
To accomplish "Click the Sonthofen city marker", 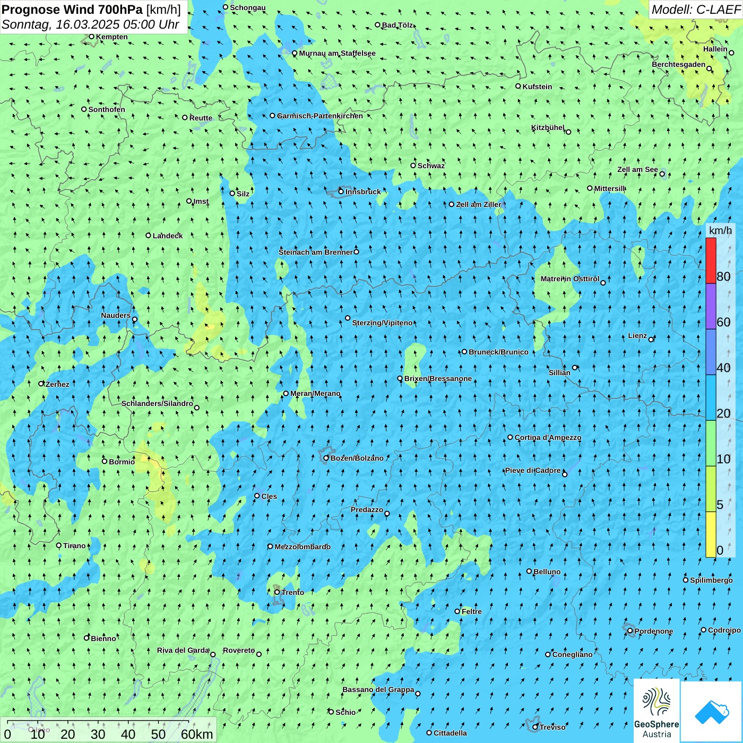I will click(x=84, y=109).
